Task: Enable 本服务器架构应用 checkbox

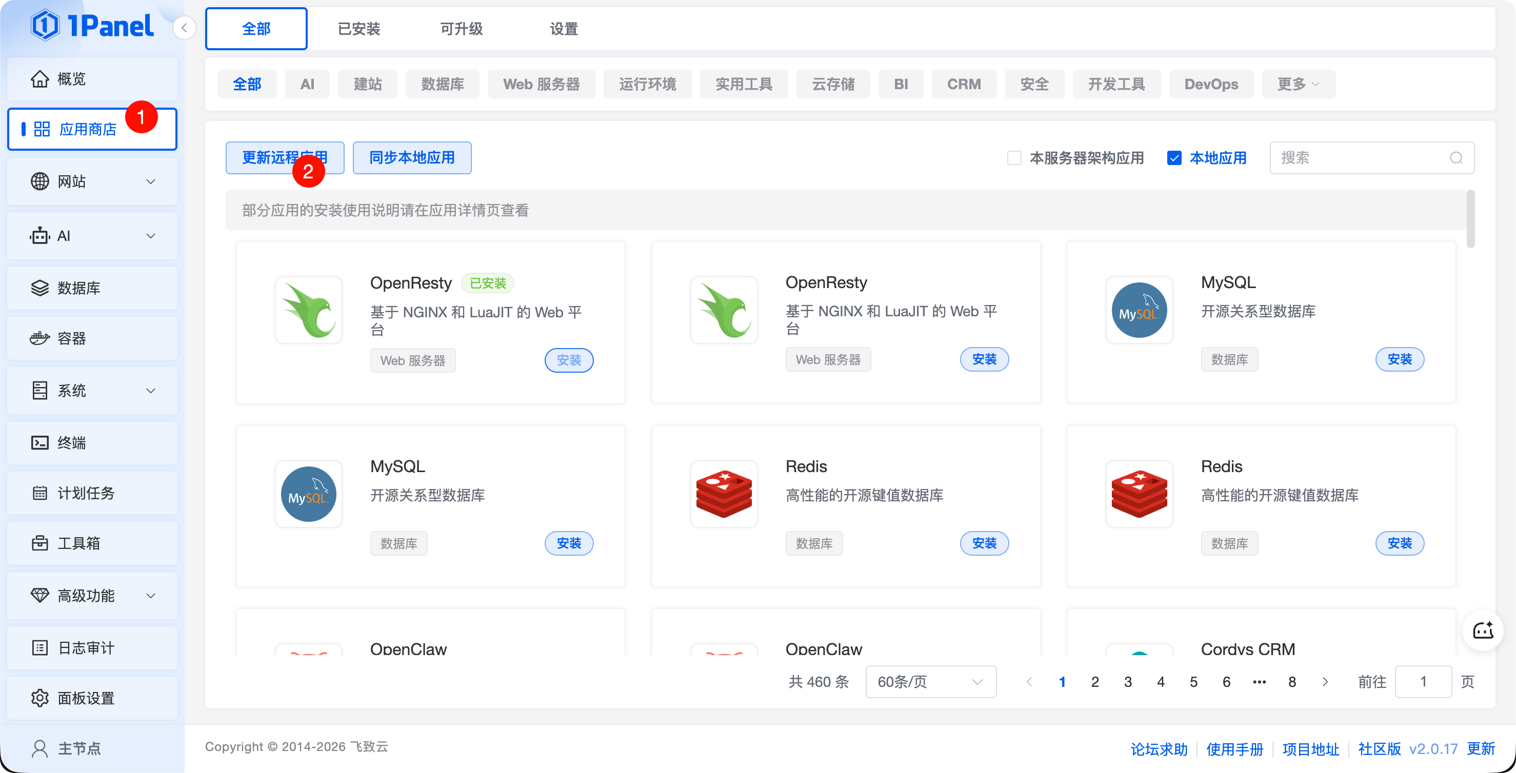Action: (1014, 158)
